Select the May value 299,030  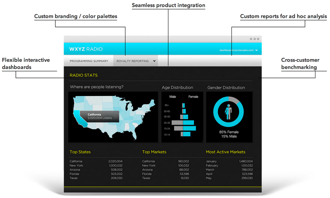[247, 178]
